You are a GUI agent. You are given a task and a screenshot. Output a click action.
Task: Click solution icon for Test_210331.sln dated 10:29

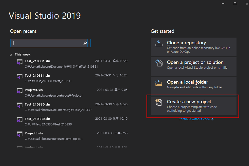pos(20,62)
